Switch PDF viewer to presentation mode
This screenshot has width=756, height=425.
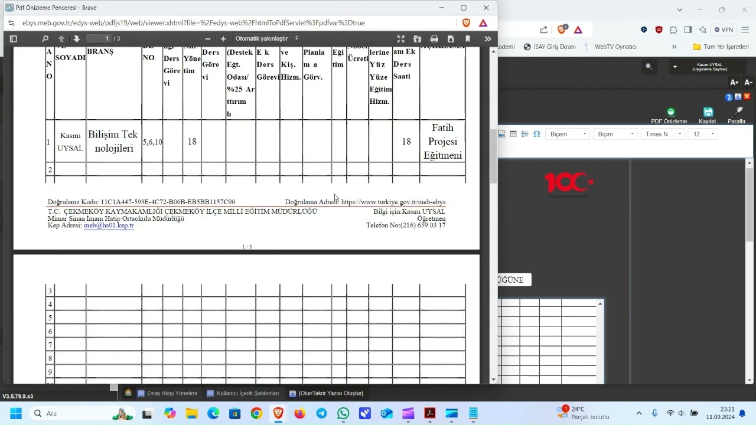[401, 39]
